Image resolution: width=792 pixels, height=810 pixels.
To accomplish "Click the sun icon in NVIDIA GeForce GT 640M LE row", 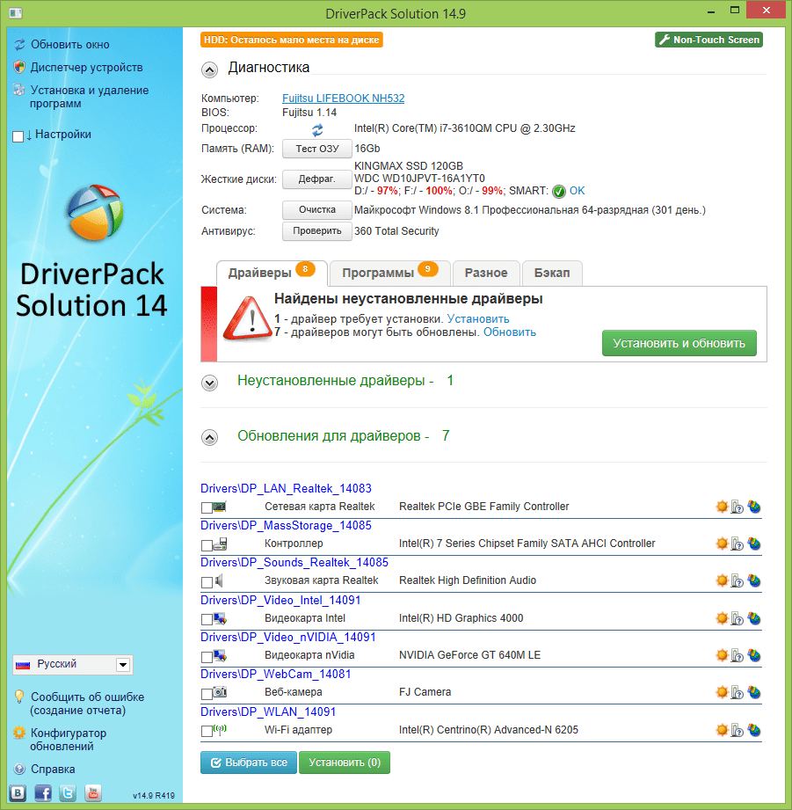I will coord(722,655).
